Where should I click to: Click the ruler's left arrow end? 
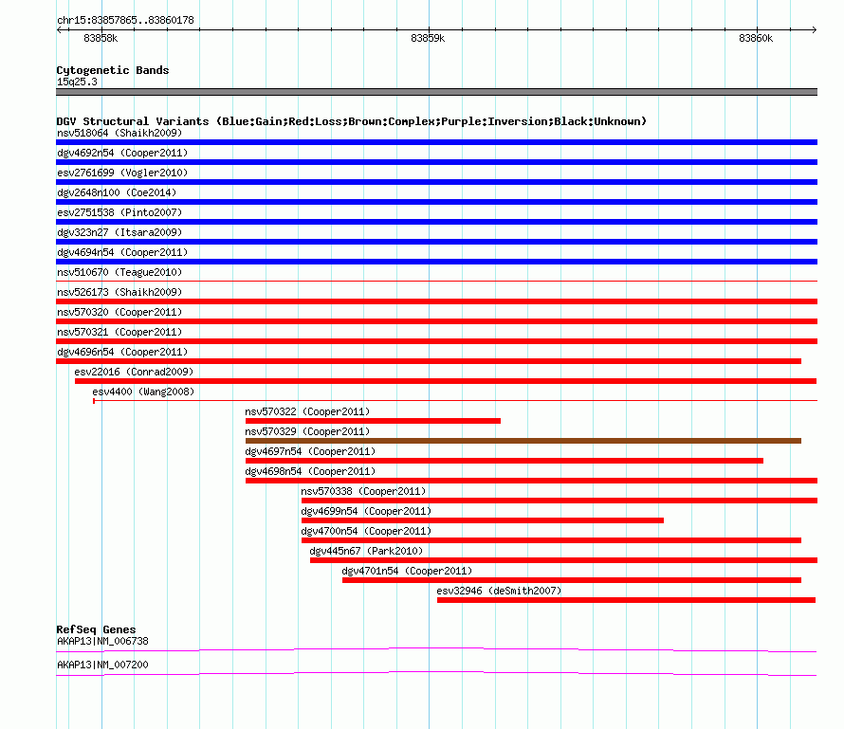pos(59,29)
